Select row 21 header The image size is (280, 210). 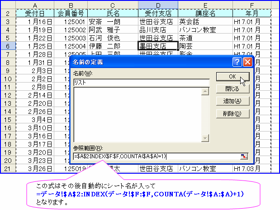8,169
